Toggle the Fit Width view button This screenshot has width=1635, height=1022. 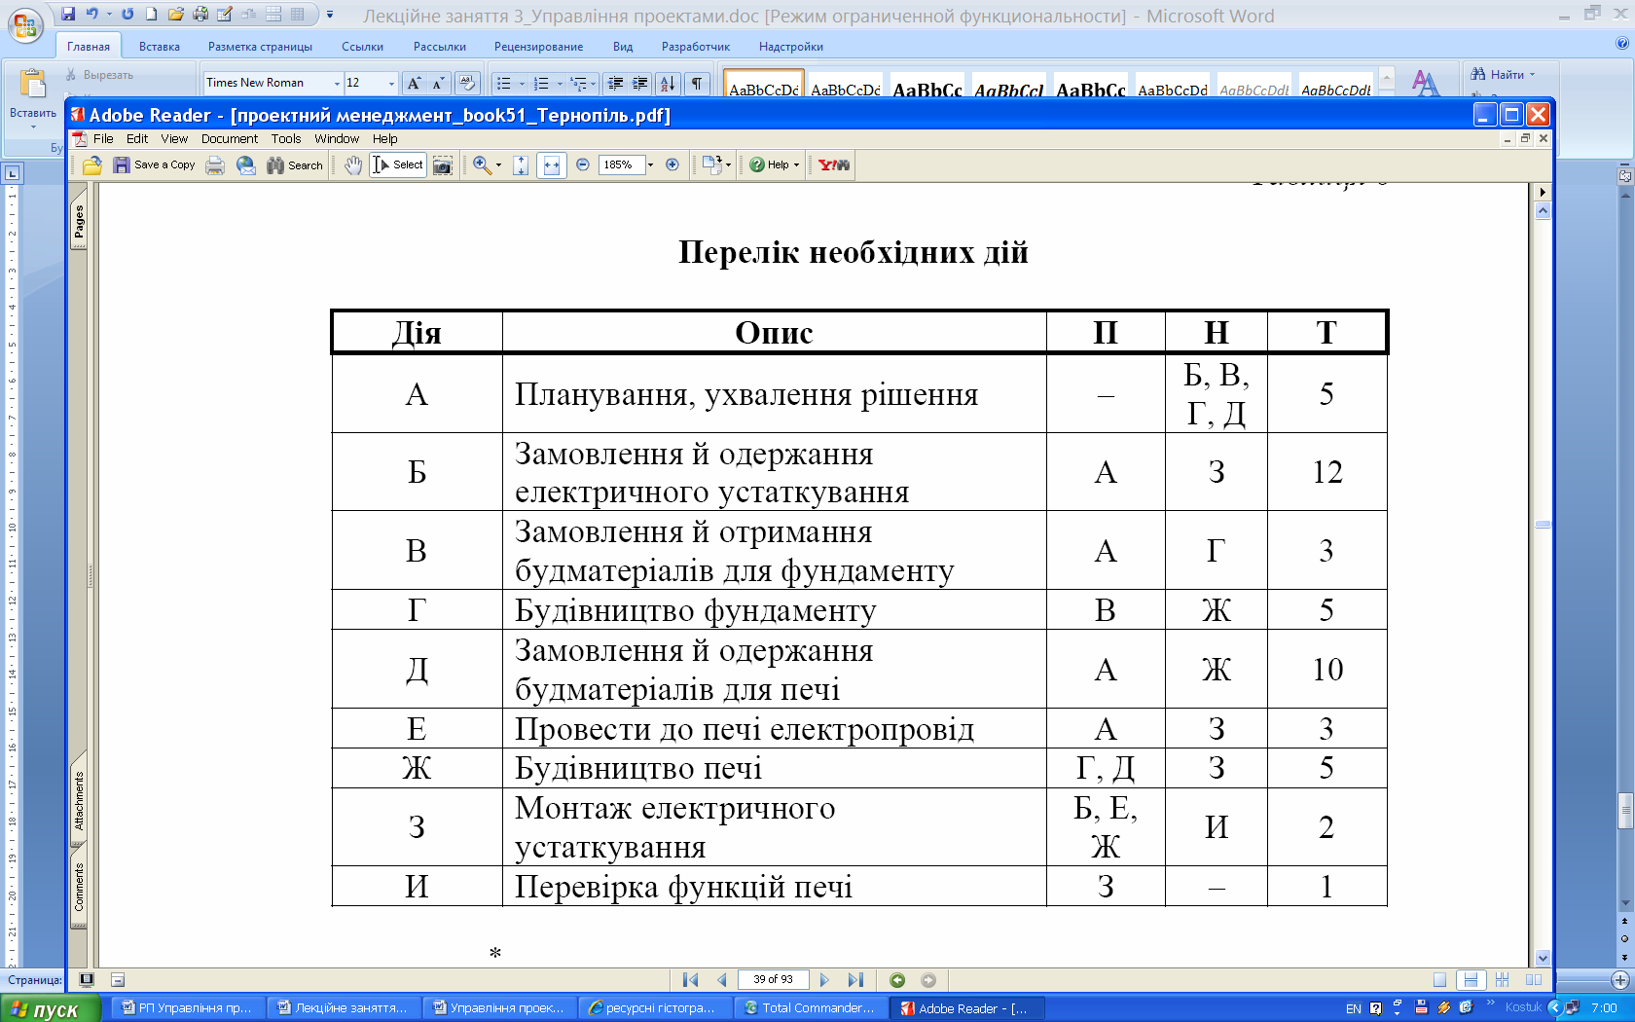click(552, 165)
